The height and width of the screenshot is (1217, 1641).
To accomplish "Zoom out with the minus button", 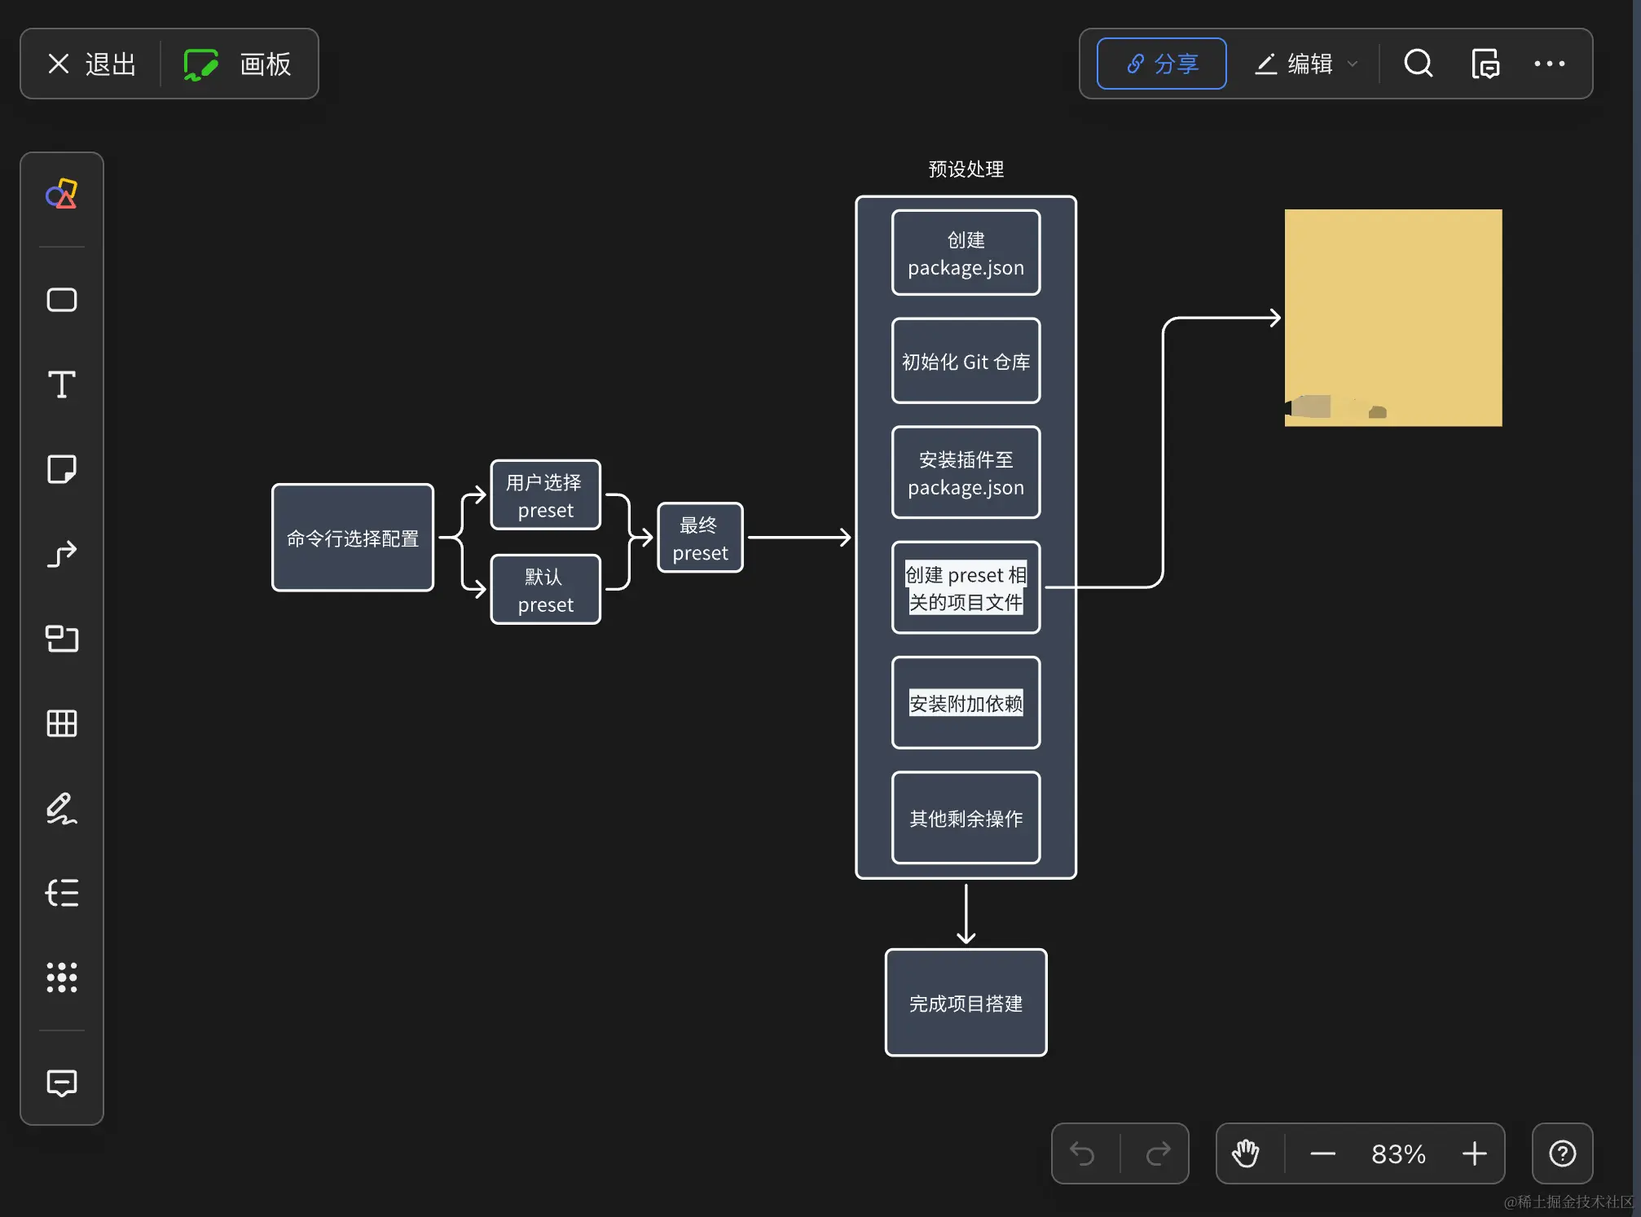I will (1322, 1153).
